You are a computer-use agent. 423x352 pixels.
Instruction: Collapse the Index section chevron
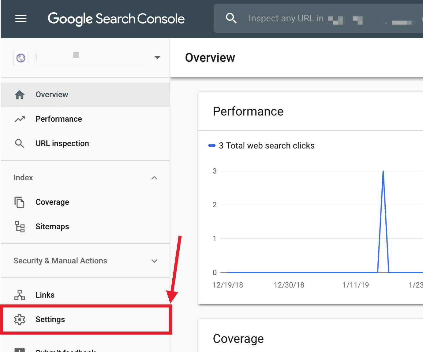(x=154, y=178)
